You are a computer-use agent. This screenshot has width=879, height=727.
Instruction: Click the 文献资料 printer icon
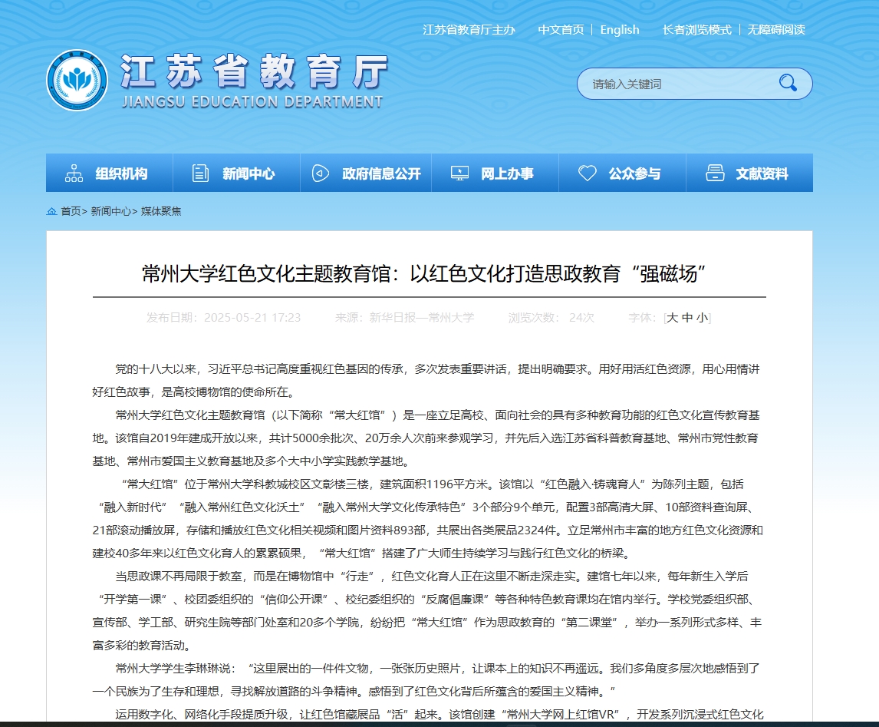(x=715, y=173)
